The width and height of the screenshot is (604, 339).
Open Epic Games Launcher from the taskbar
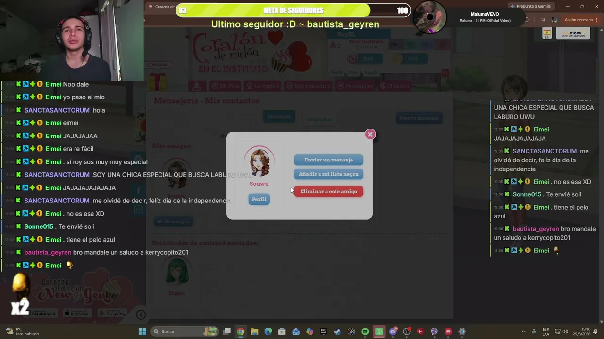[x=324, y=331]
